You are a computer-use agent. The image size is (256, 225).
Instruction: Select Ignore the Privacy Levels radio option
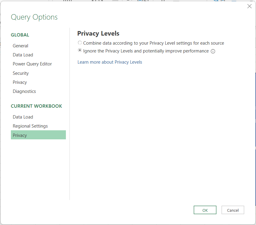80,50
